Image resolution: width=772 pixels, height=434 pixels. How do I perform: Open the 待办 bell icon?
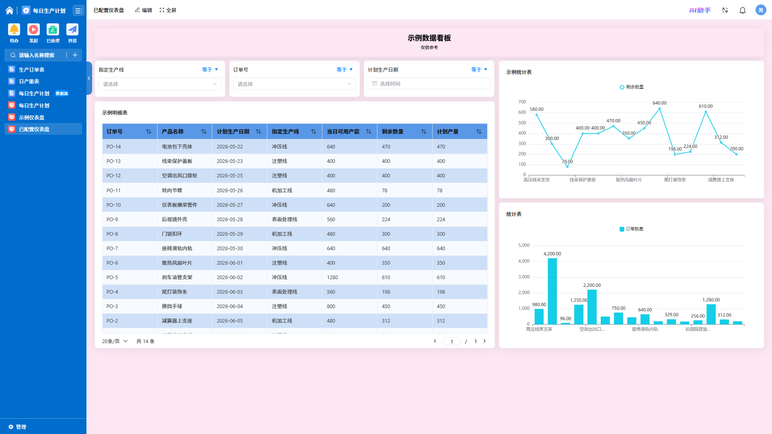[14, 29]
